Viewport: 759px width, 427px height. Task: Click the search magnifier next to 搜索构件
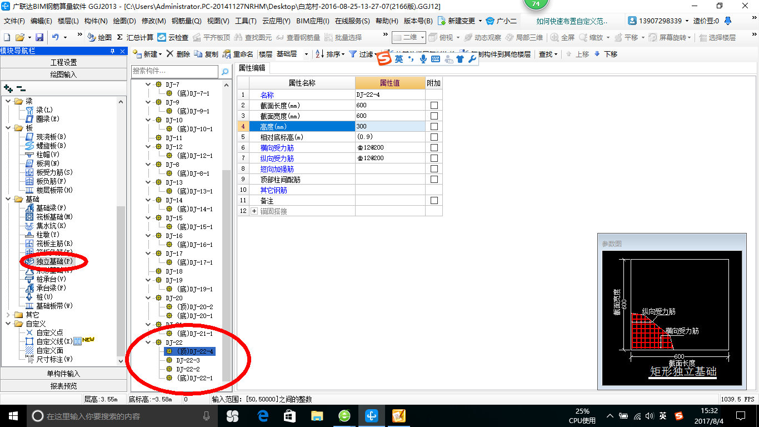click(x=225, y=72)
